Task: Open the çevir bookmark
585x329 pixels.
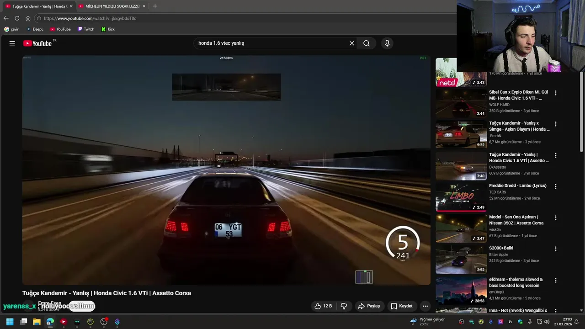Action: tap(12, 29)
